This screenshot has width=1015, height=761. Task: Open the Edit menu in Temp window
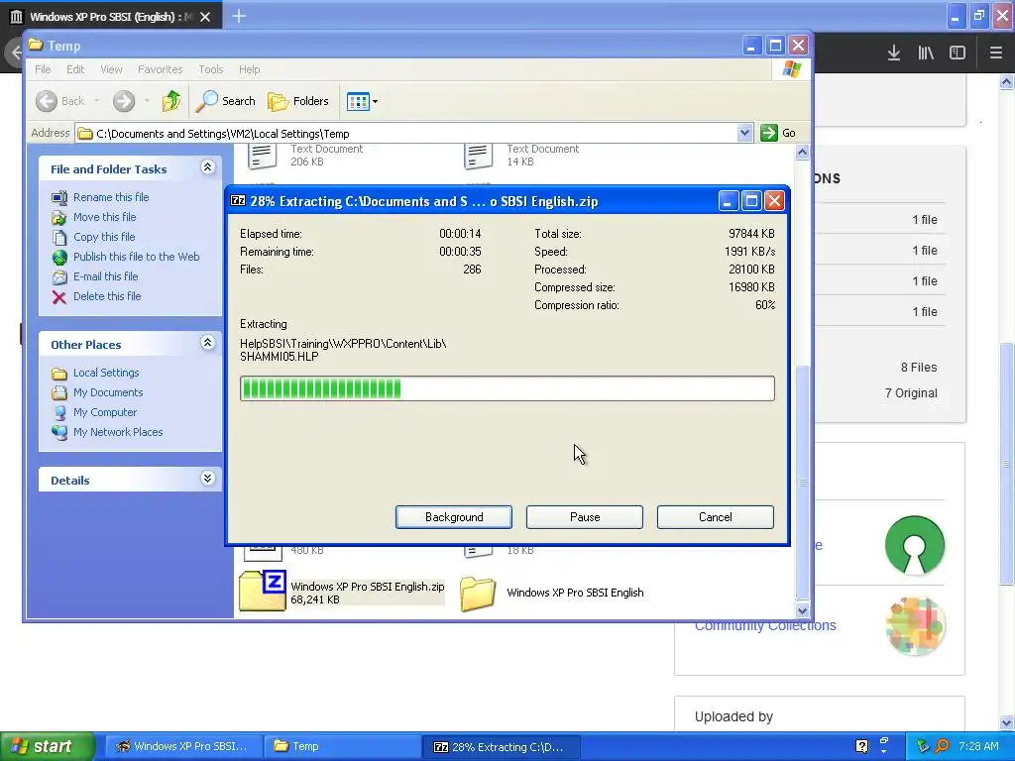[x=75, y=69]
